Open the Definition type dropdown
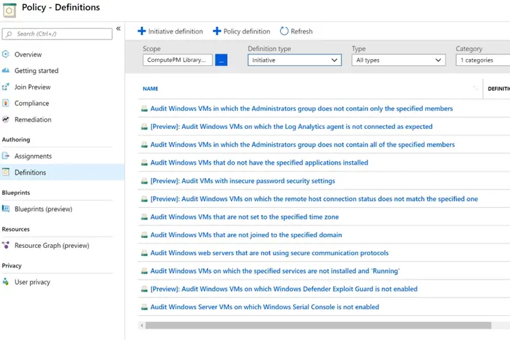 (295, 60)
